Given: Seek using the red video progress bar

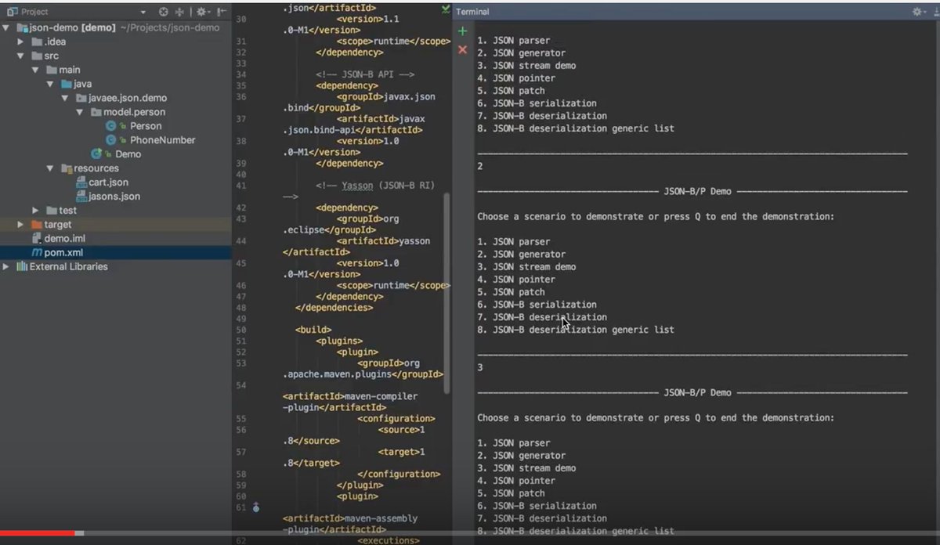Looking at the screenshot, I should (x=38, y=533).
